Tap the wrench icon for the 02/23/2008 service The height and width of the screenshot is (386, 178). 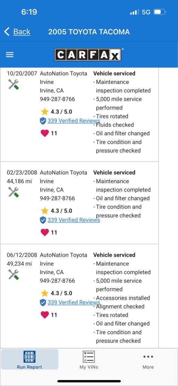14,192
